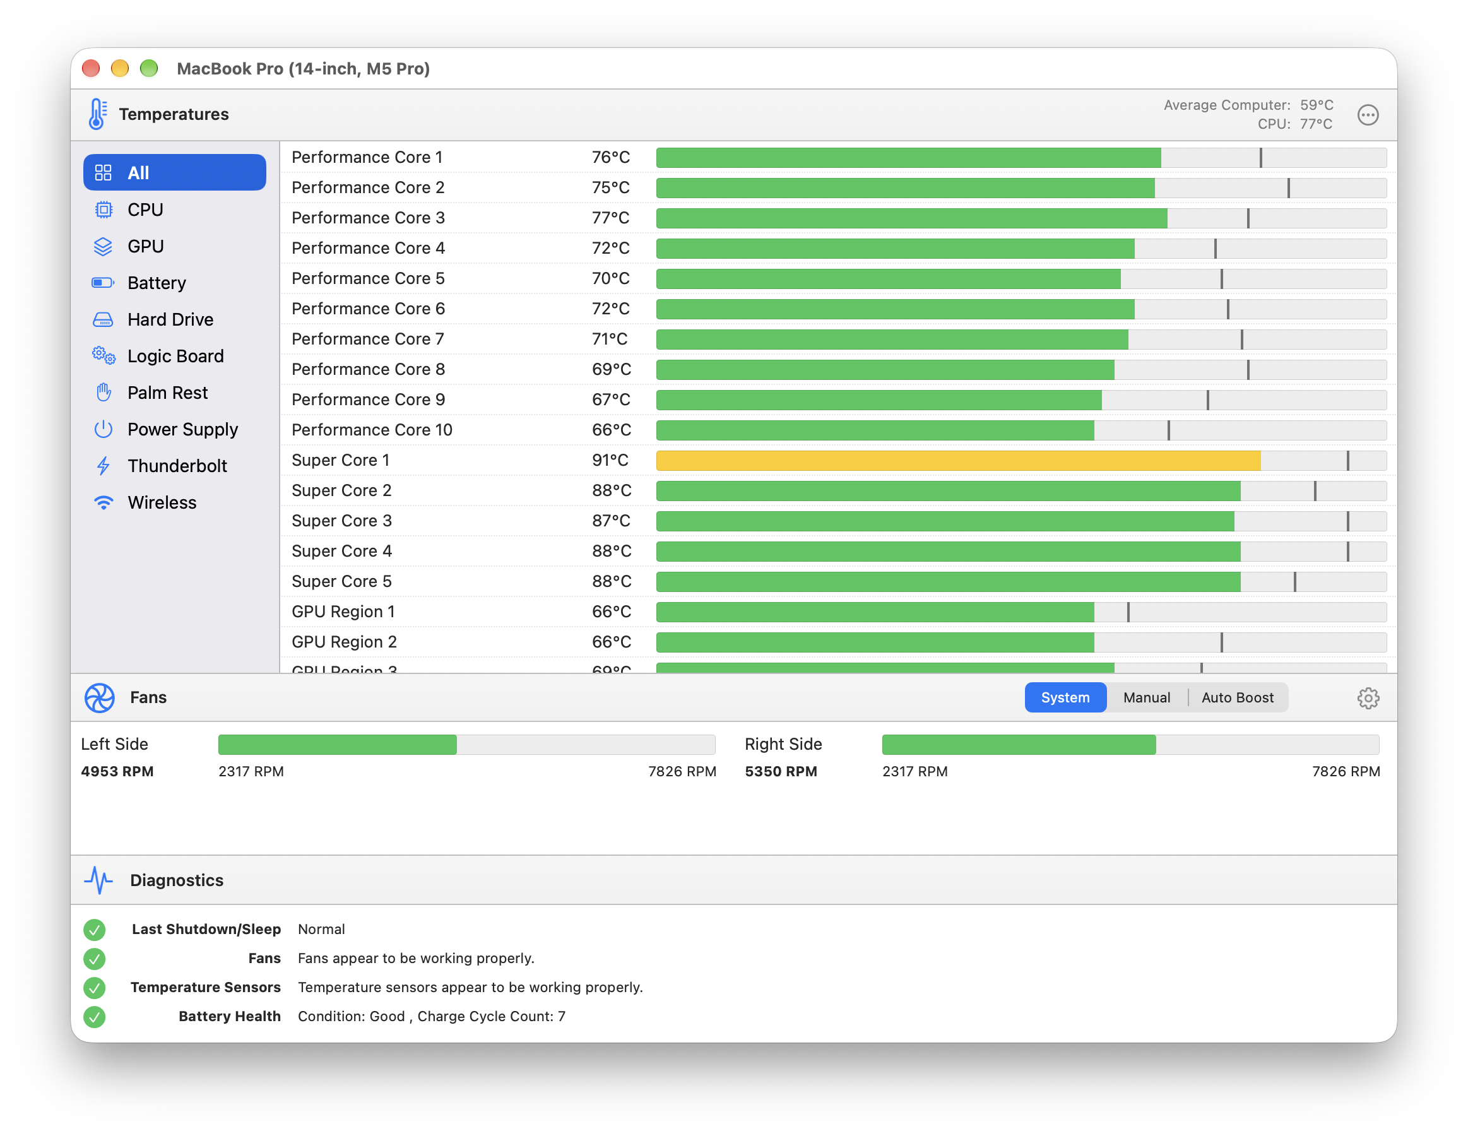Click the Fans green checkmark icon
The image size is (1468, 1136).
[94, 959]
